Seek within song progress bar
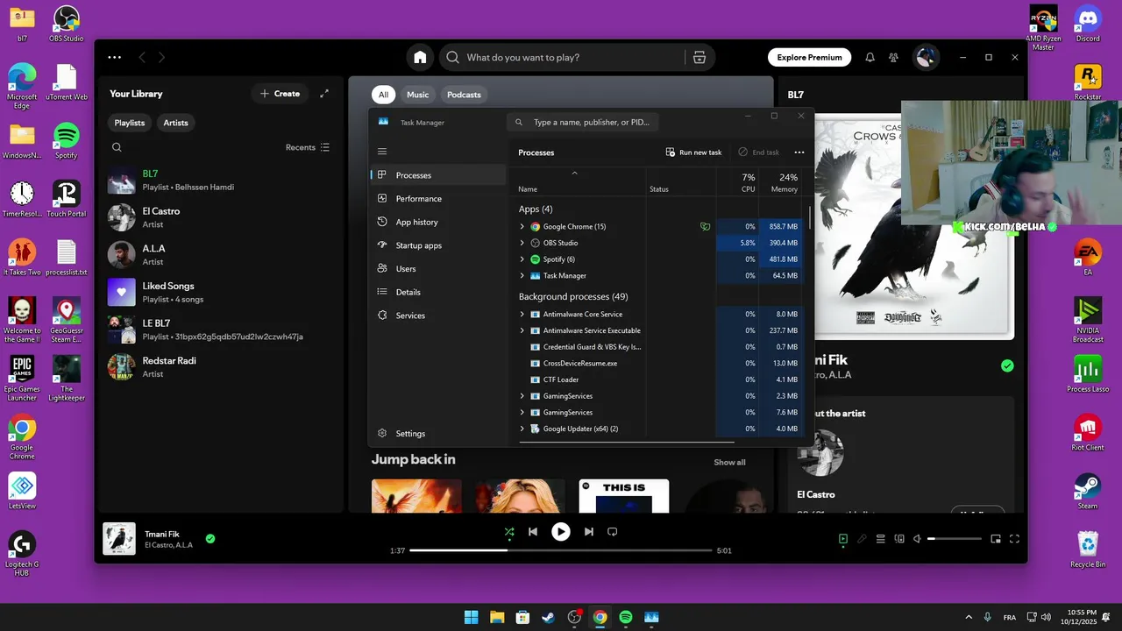Image resolution: width=1122 pixels, height=631 pixels. (561, 550)
